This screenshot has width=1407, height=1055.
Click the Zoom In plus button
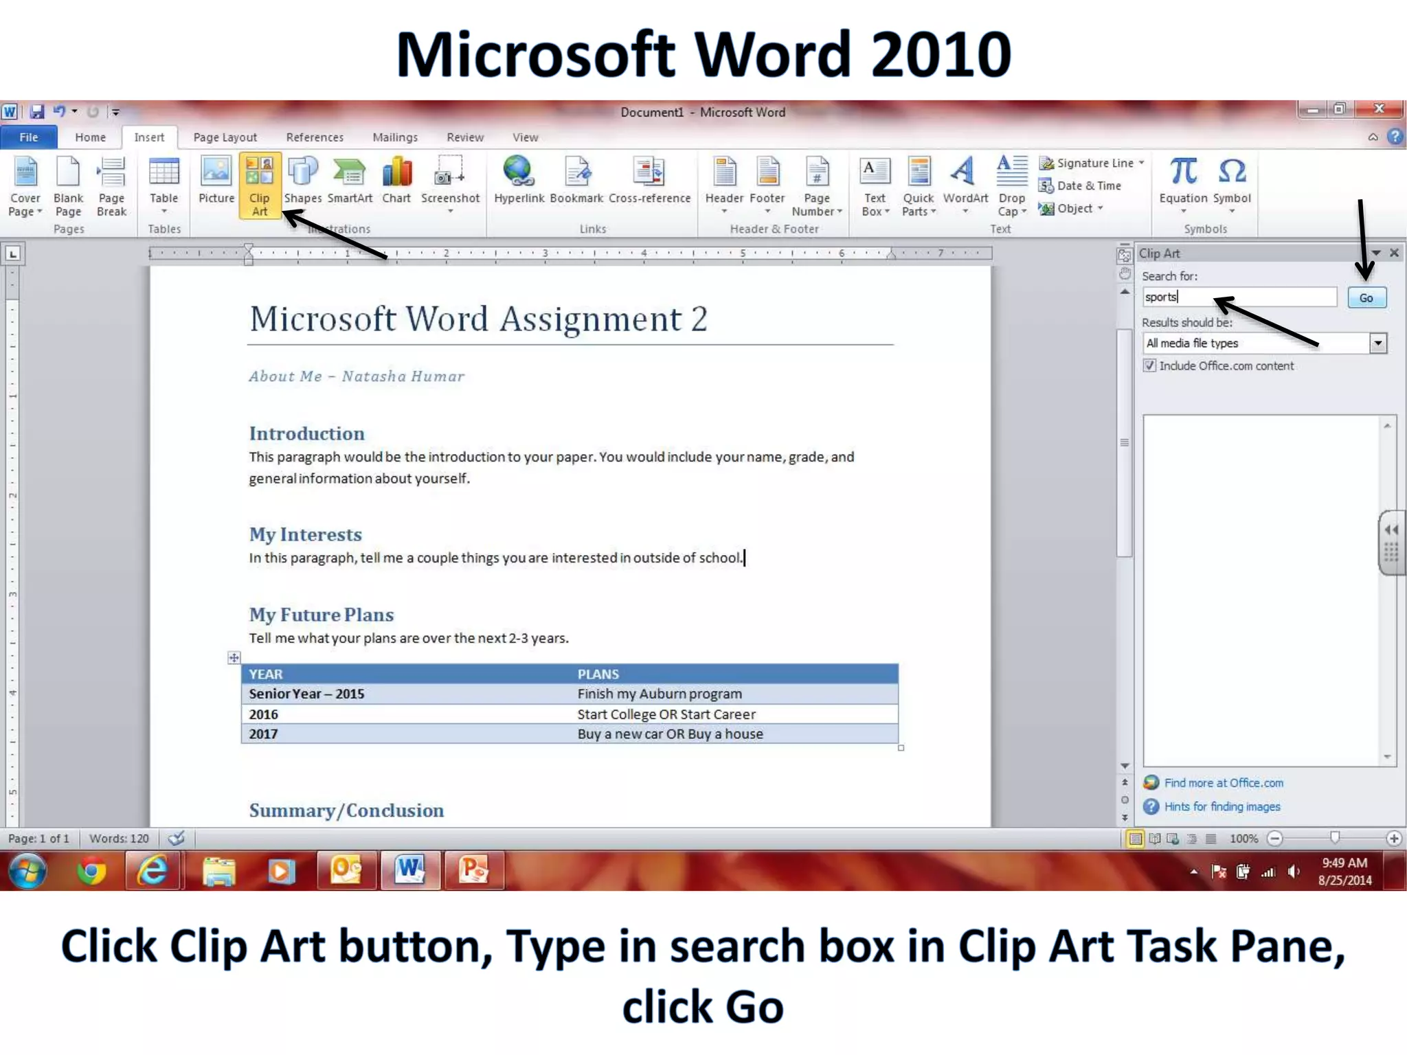click(1394, 838)
